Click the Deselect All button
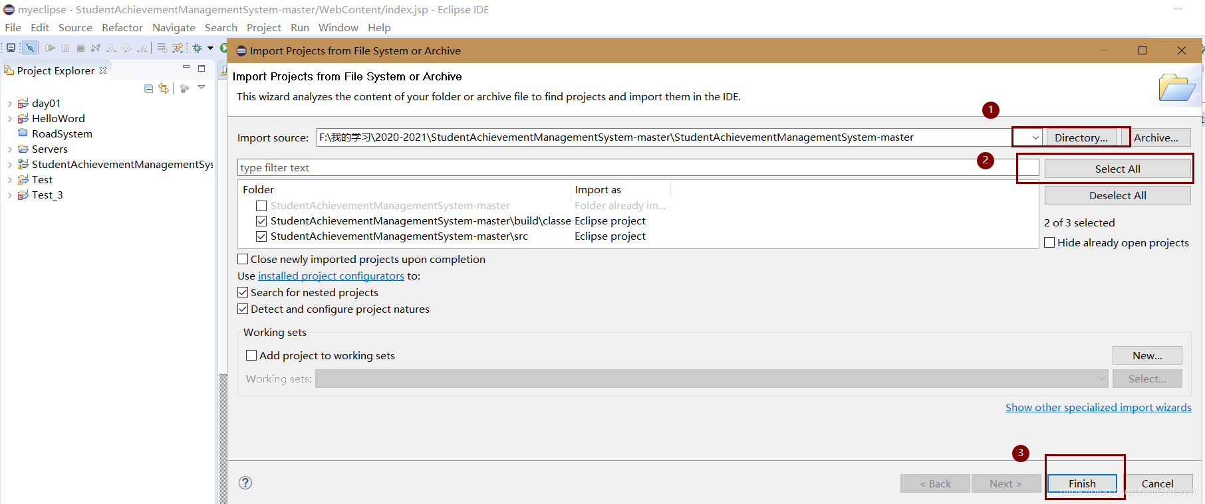The width and height of the screenshot is (1205, 504). (x=1117, y=195)
